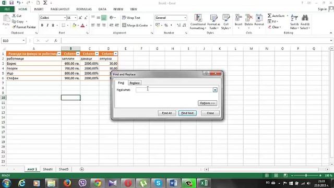This screenshot has height=188, width=334.
Task: Toggle Bold formatting
Action: tap(42, 25)
